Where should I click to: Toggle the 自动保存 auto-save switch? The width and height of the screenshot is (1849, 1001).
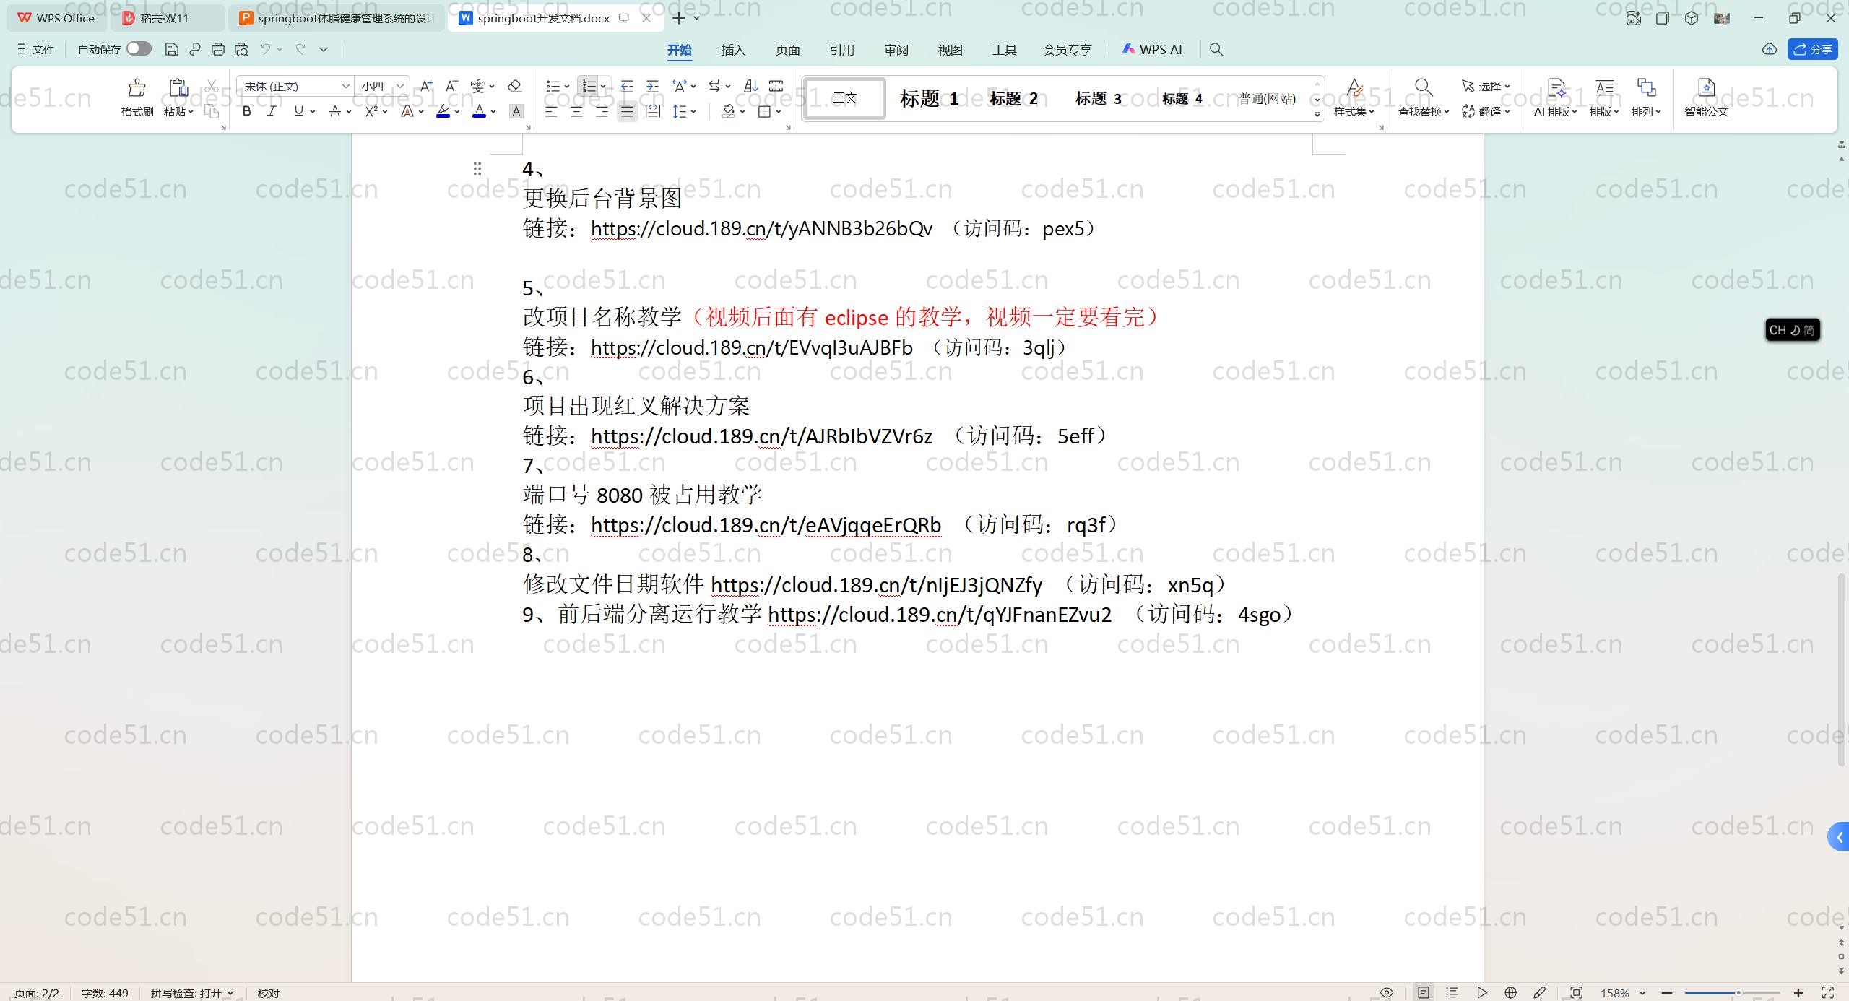[x=138, y=49]
